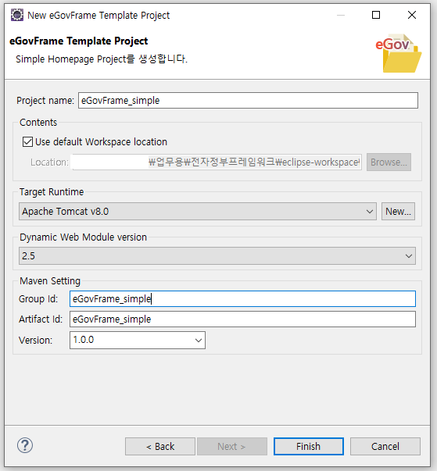The height and width of the screenshot is (471, 437).
Task: Open the Target Runtime dropdown
Action: 198,211
